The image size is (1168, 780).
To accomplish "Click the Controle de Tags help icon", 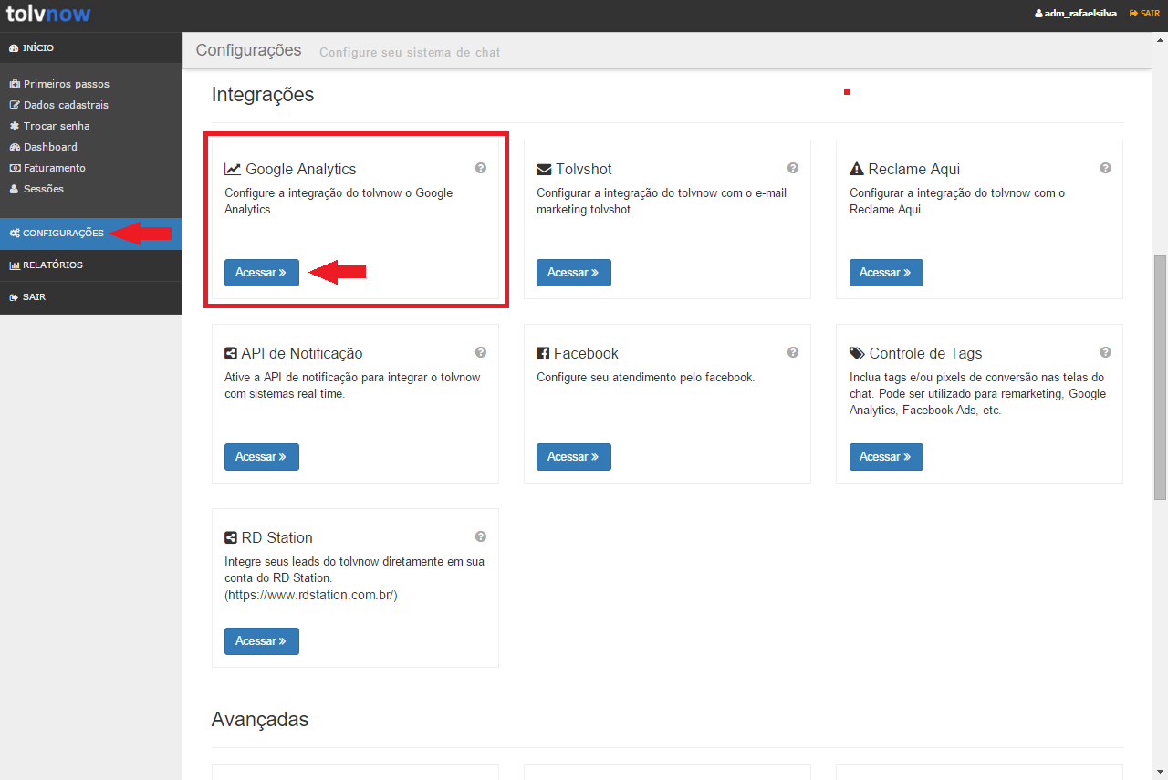I will (1105, 352).
